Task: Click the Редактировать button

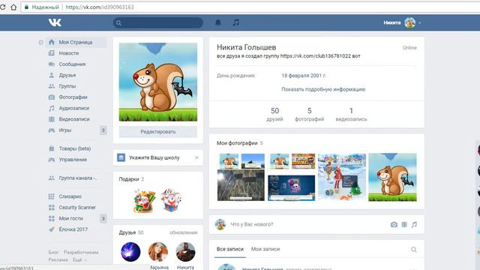Action: (158, 132)
